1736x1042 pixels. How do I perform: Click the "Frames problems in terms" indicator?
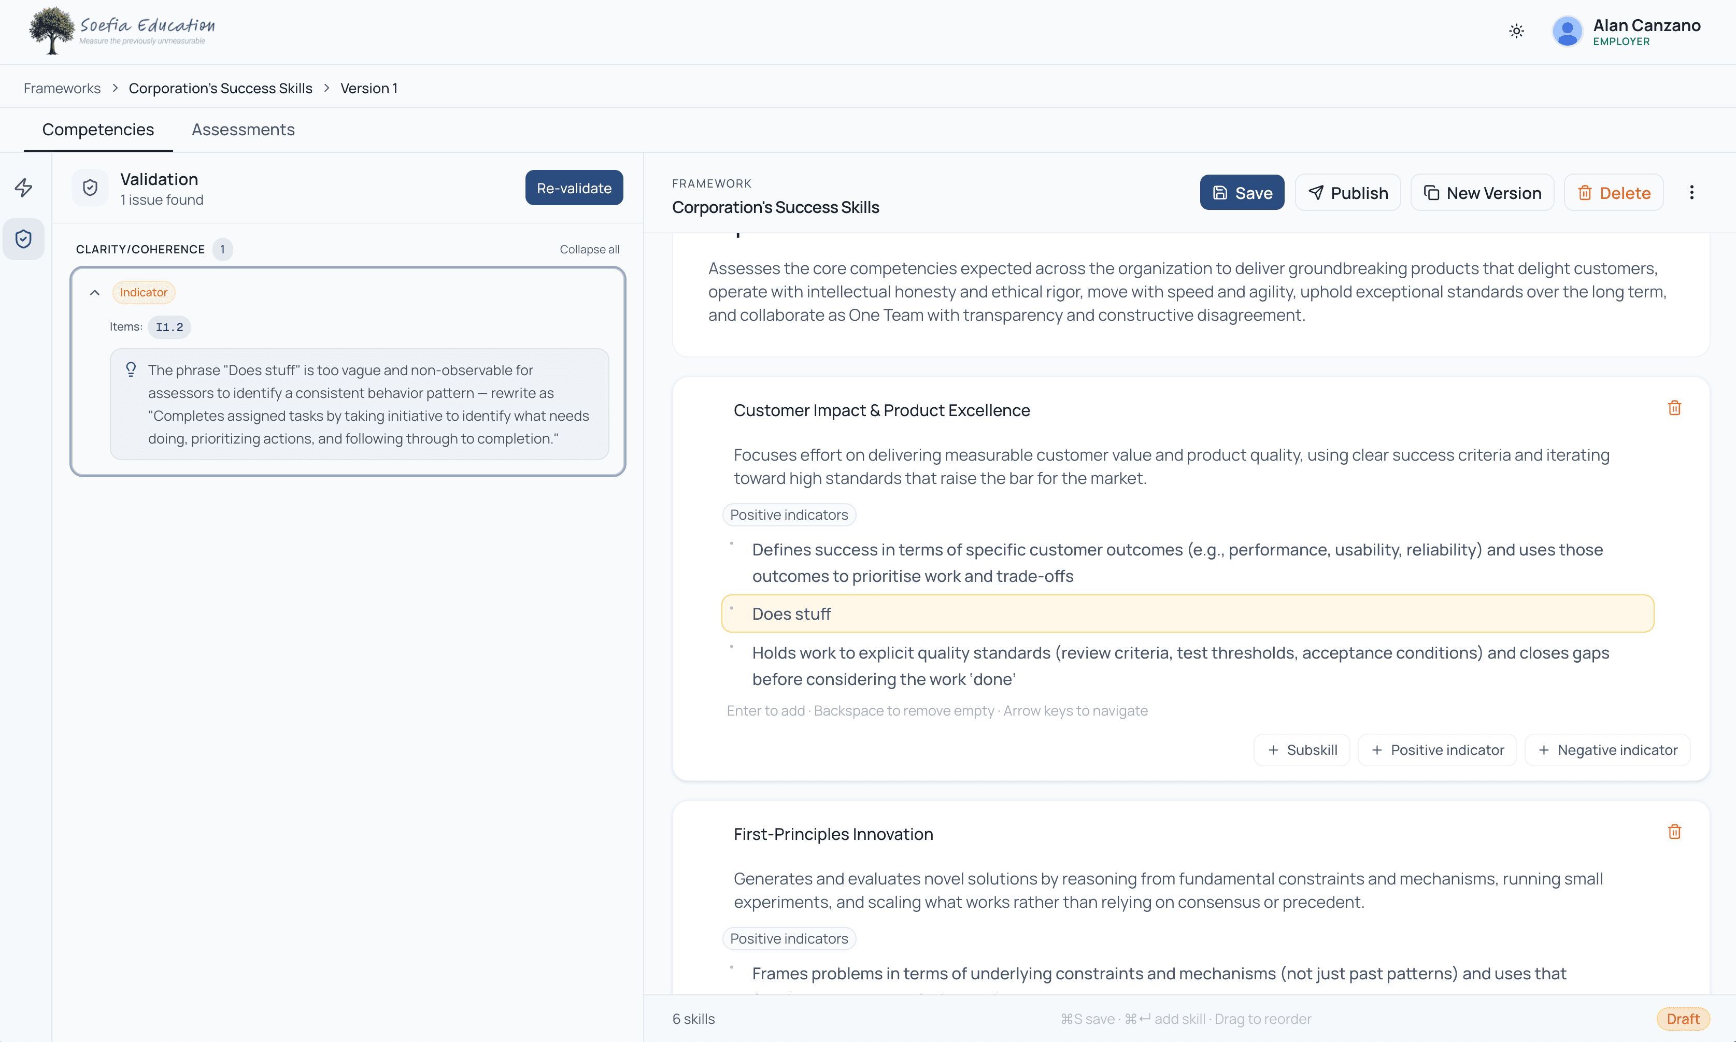pos(1159,974)
